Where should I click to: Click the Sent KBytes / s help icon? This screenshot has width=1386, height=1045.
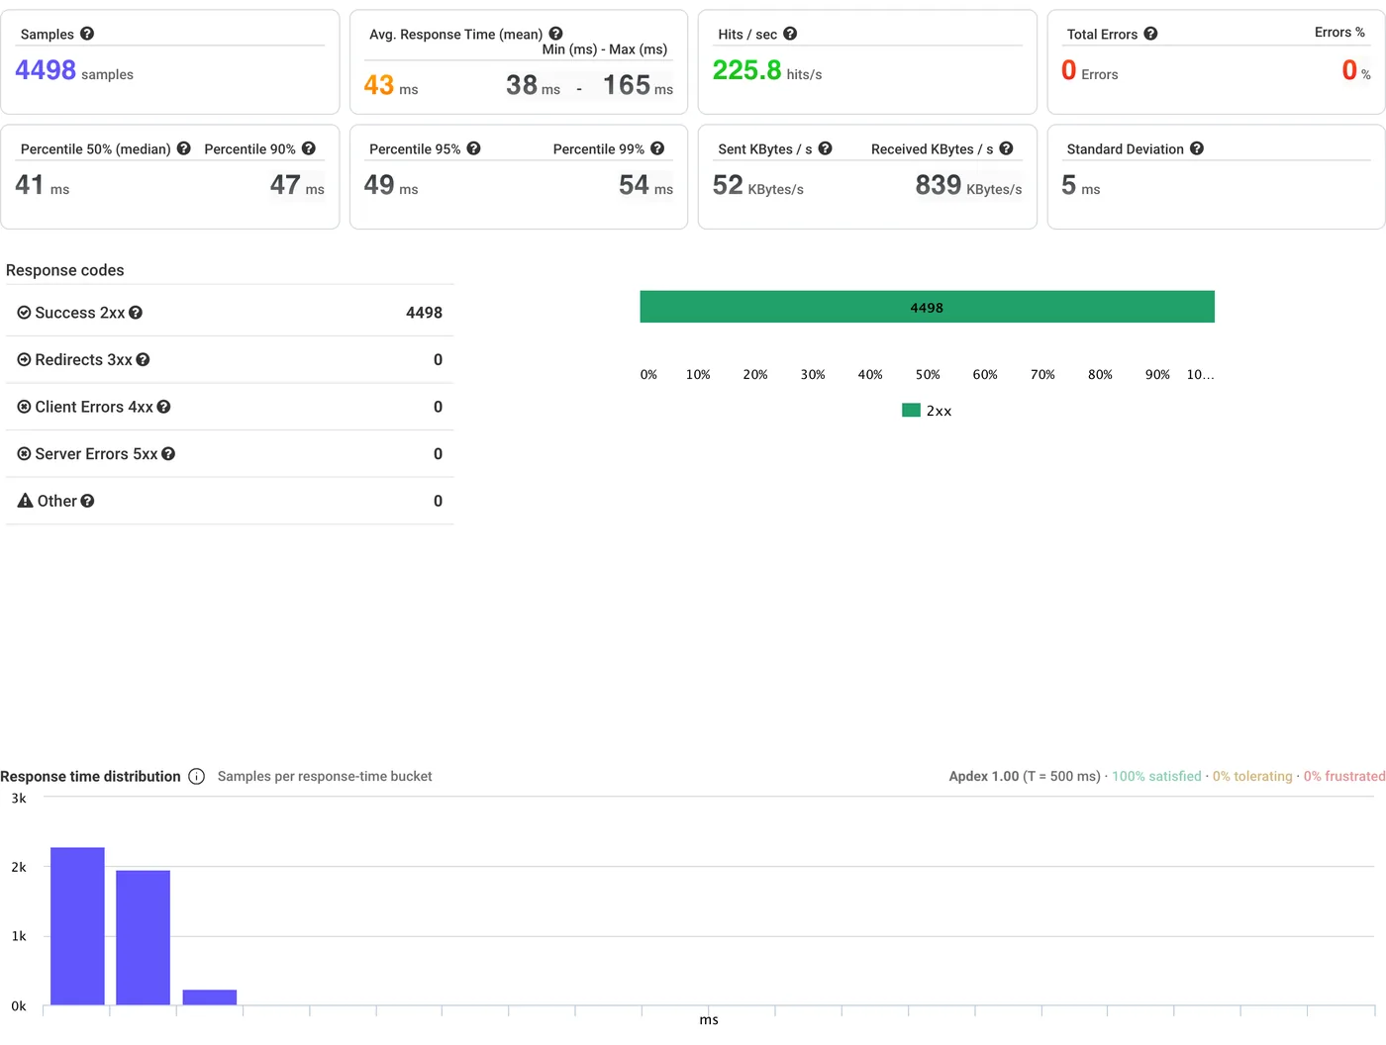point(825,148)
